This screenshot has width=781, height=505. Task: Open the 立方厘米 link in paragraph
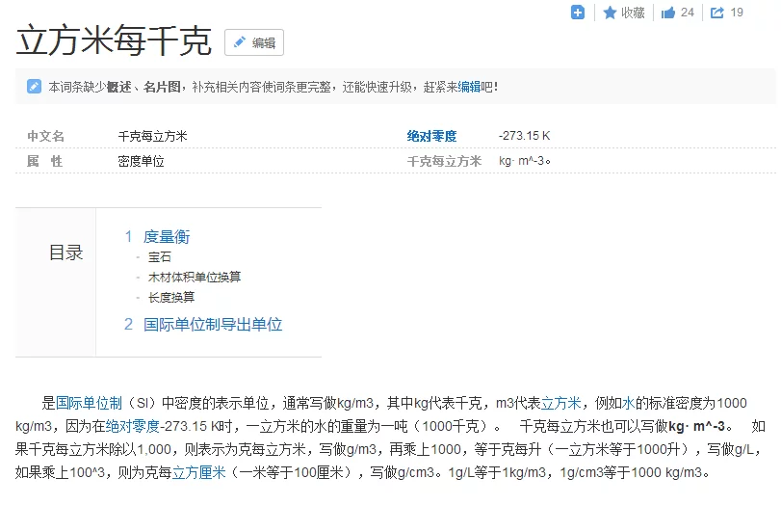[x=198, y=472]
